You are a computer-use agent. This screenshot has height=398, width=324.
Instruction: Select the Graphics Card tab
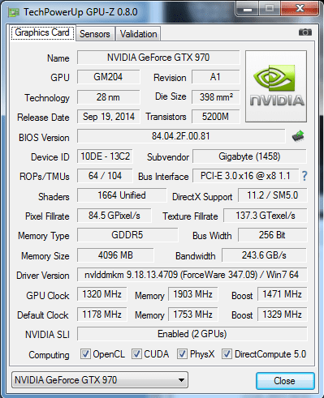click(x=42, y=32)
